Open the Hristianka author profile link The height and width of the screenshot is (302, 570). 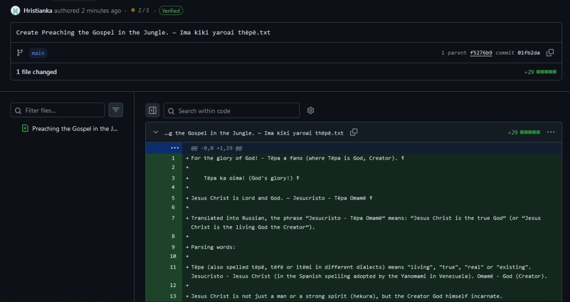pos(38,11)
